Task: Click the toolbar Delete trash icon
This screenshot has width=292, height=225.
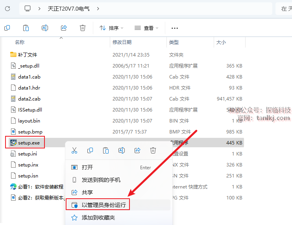Action: 83,28
